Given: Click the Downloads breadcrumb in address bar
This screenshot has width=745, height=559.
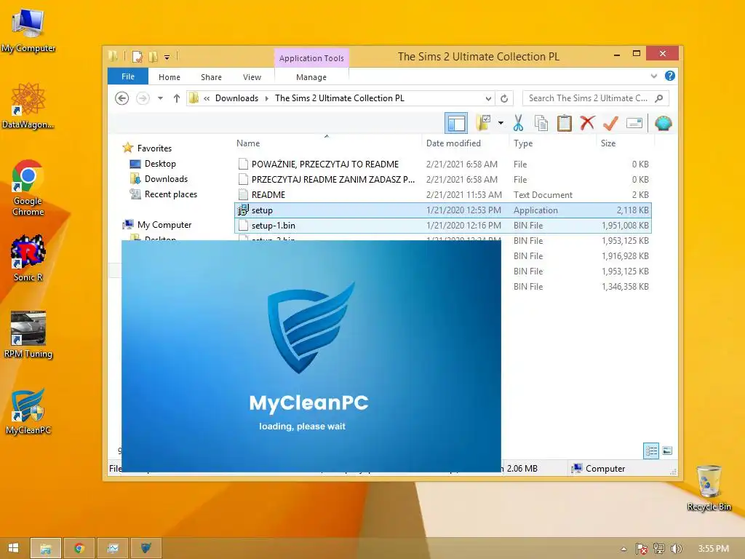Looking at the screenshot, I should [x=236, y=98].
